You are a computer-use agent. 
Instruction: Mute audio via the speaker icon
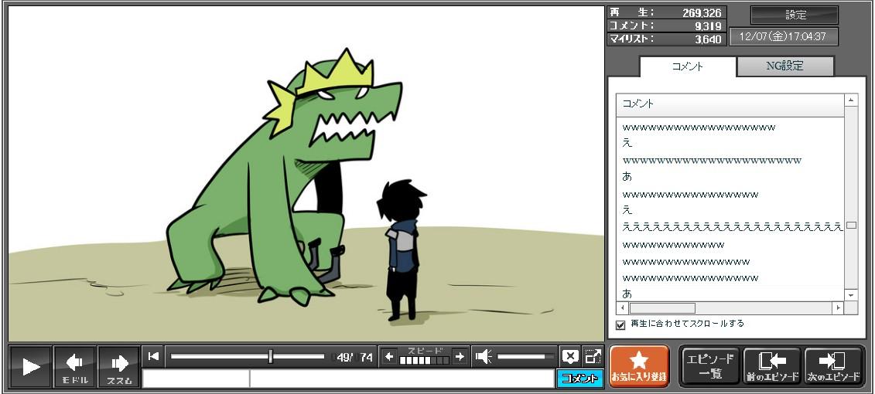pyautogui.click(x=484, y=356)
